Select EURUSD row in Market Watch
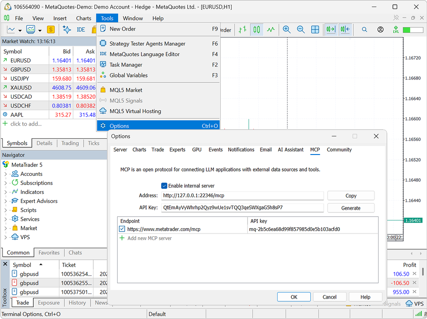 coord(48,60)
